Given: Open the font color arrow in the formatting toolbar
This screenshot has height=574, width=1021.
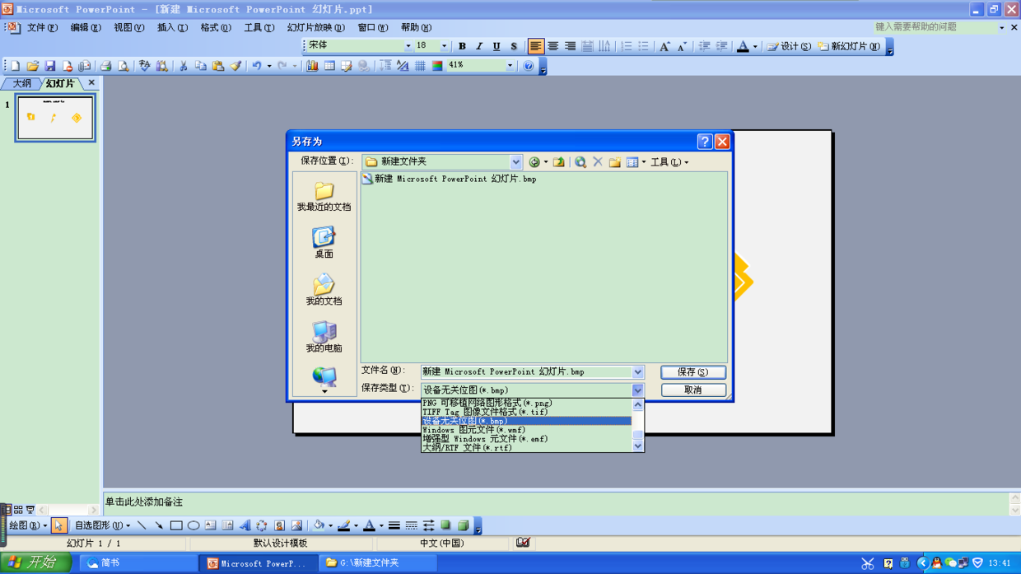Looking at the screenshot, I should pyautogui.click(x=755, y=47).
